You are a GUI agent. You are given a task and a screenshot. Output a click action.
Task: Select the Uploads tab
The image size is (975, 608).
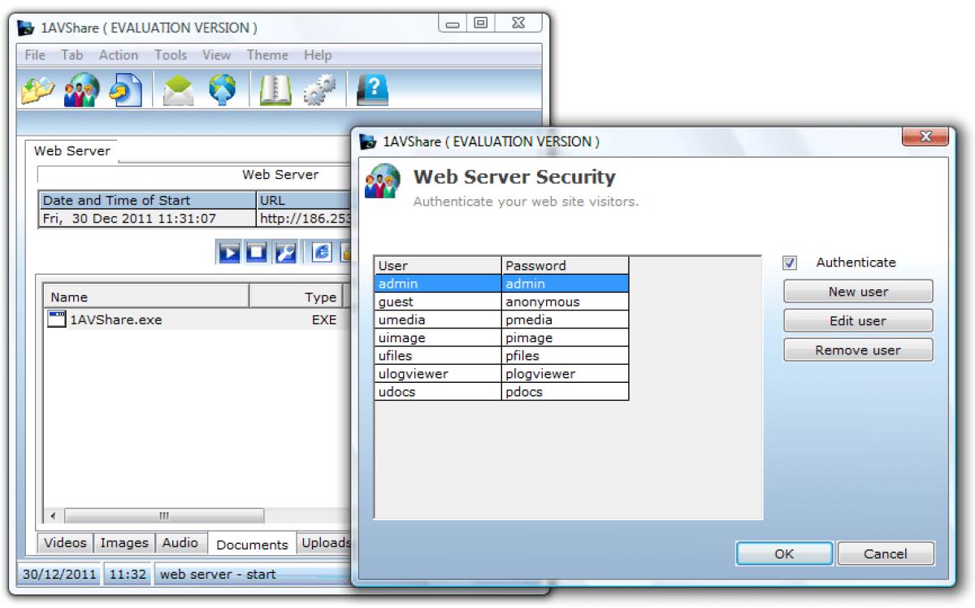coord(325,543)
